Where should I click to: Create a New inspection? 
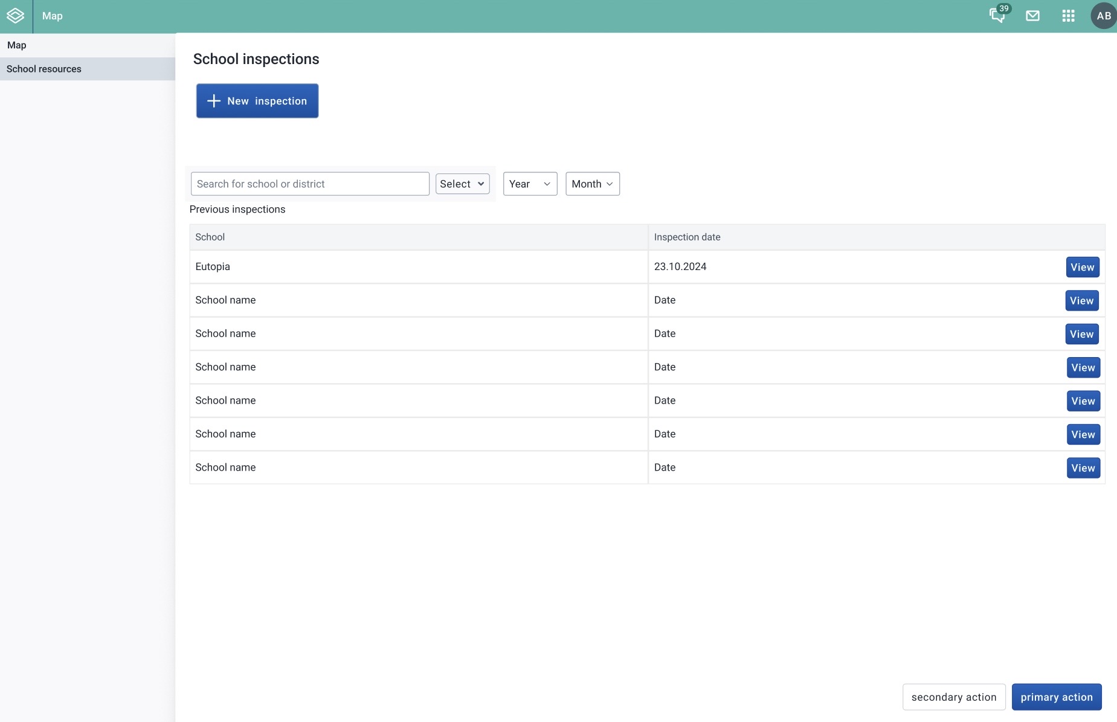257,101
